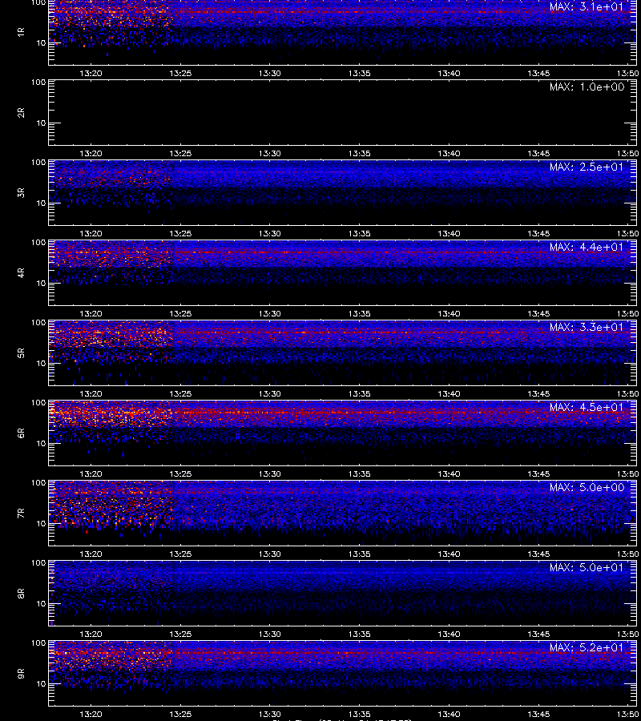Click the 1R panel label
Image resolution: width=641 pixels, height=721 pixels.
click(x=21, y=32)
